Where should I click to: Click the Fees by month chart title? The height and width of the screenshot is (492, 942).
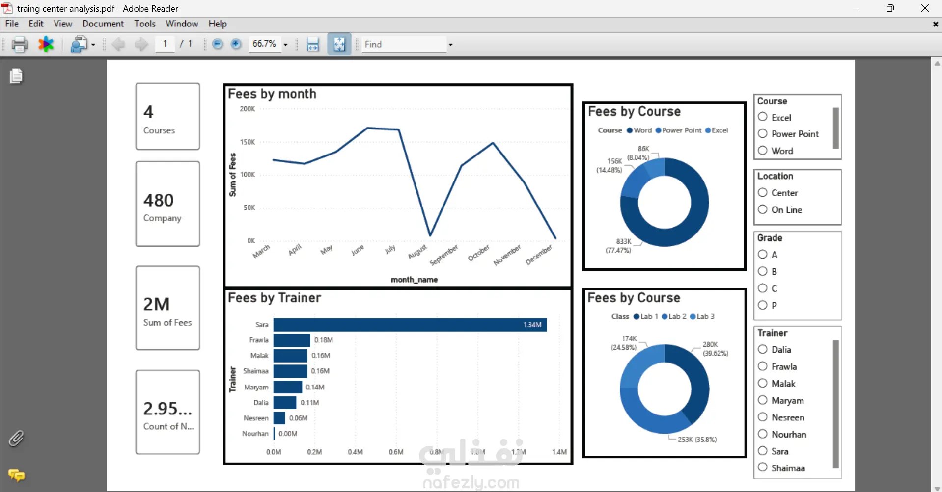click(x=272, y=94)
